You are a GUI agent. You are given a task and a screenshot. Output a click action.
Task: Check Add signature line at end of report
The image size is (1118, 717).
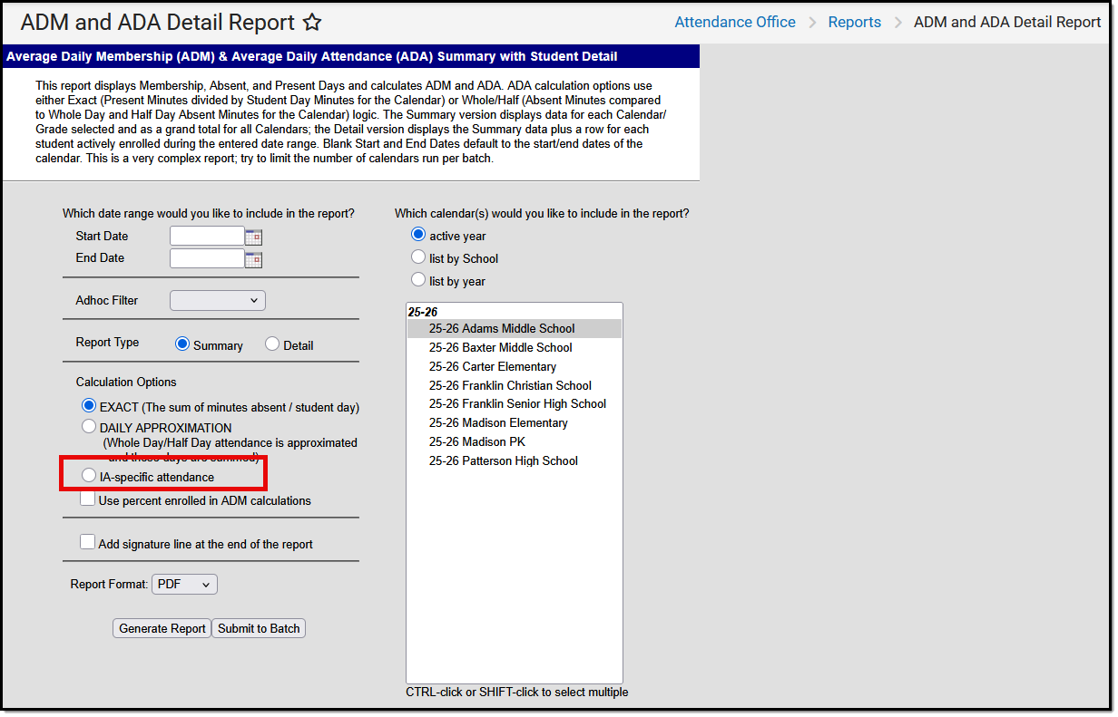pyautogui.click(x=87, y=541)
